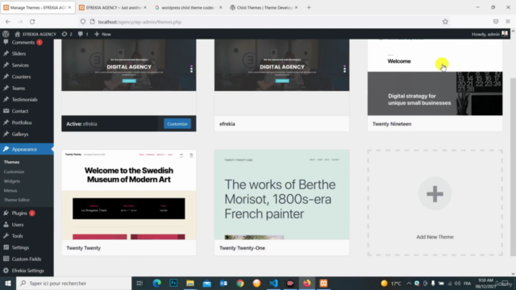Click the page vertical scrollbar
Screen dimensions: 516x290
(x=513, y=167)
